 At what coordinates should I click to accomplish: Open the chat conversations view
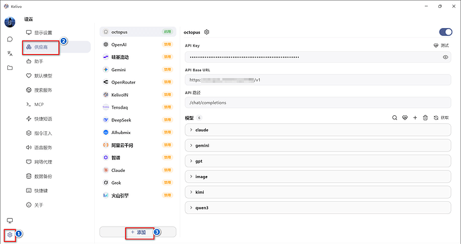click(x=10, y=39)
